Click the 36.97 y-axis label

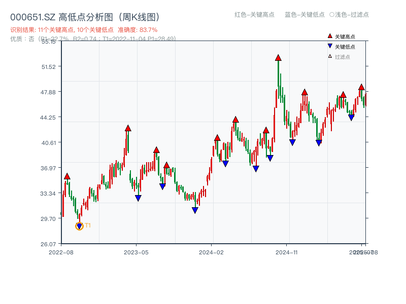click(48, 168)
